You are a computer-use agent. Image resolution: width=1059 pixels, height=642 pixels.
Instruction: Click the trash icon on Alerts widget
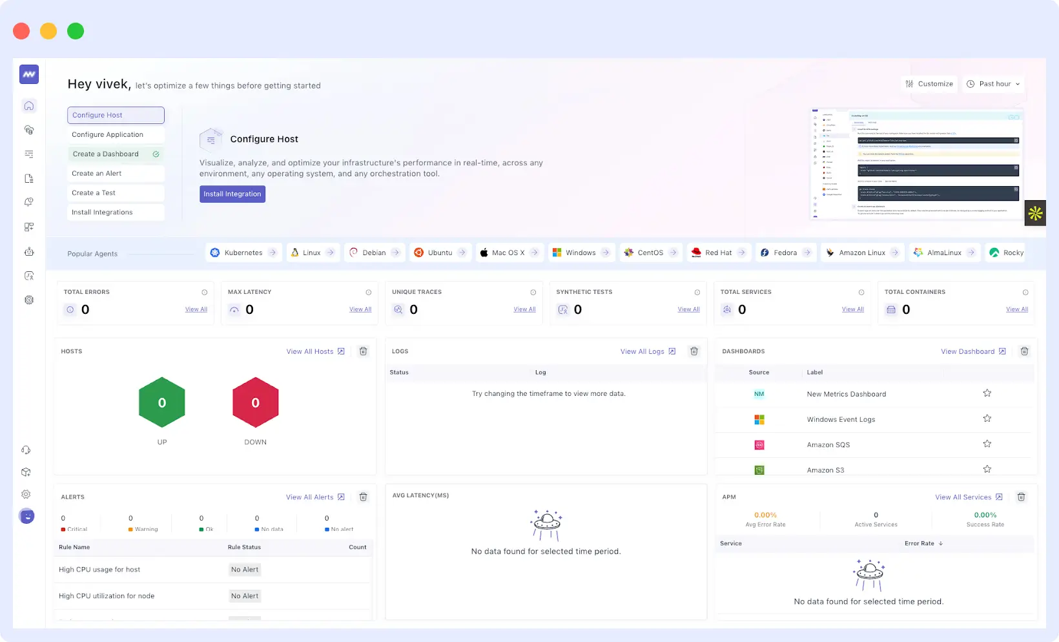click(364, 497)
